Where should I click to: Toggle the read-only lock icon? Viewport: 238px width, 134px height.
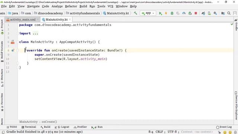pyautogui.click(x=219, y=132)
